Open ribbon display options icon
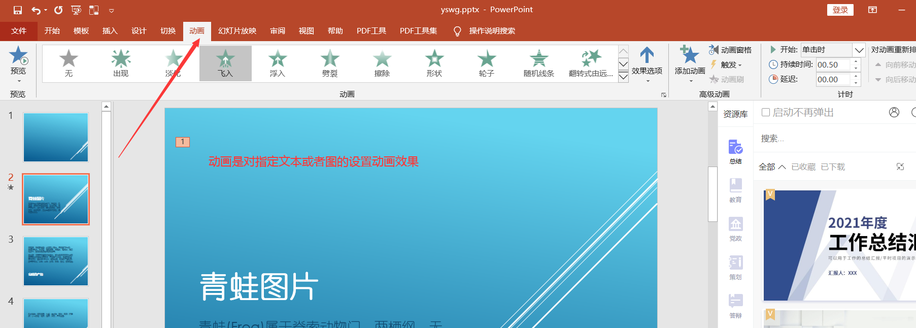The height and width of the screenshot is (328, 916). 873,10
